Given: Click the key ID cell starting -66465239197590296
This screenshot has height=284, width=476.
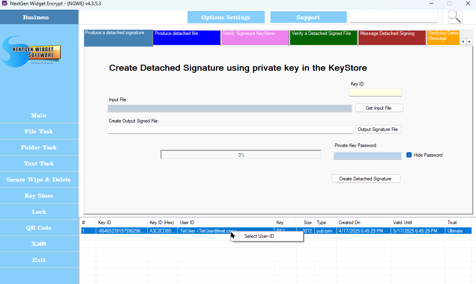Looking at the screenshot, I should coord(122,231).
